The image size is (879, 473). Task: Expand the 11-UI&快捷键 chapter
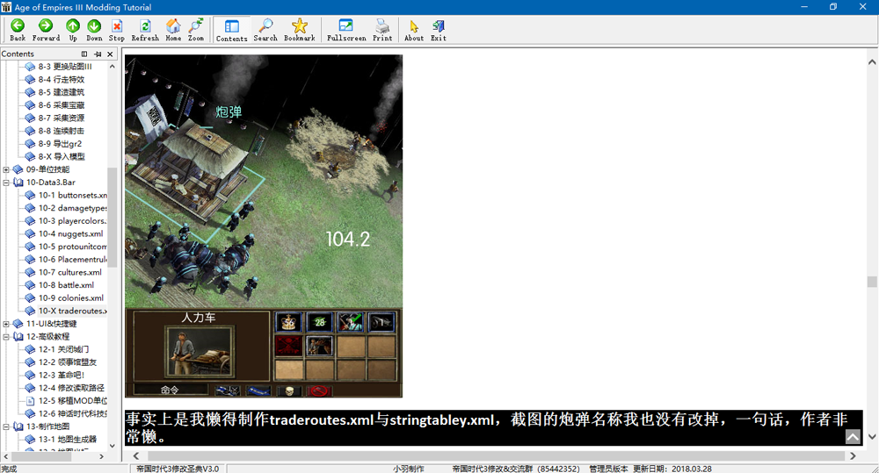(x=6, y=324)
